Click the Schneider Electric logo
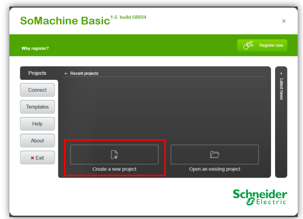 coord(260,197)
